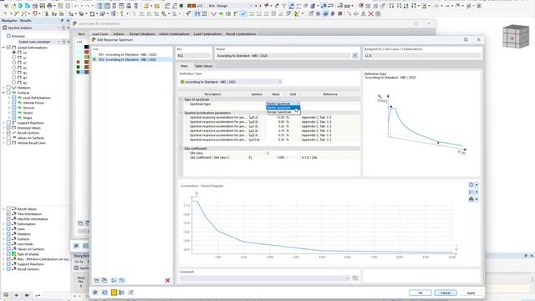Toggle the Result Values checkbox

[9, 208]
